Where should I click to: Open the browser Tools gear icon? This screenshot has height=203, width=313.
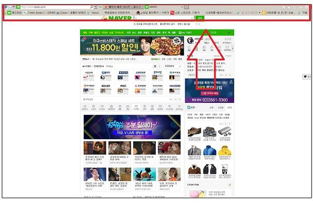click(294, 7)
